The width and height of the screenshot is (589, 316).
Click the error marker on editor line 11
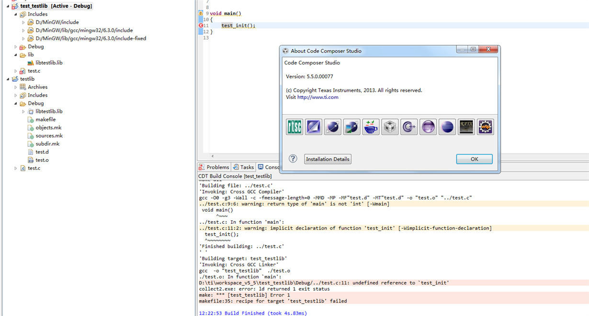click(x=201, y=25)
